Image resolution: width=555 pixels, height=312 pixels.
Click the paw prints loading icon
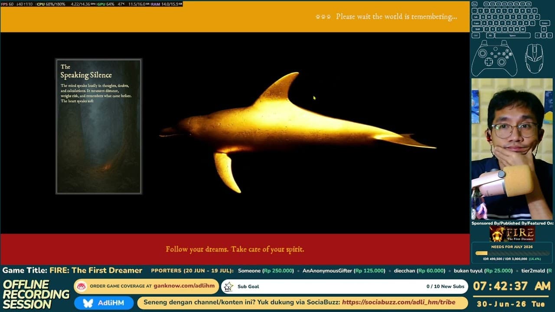pyautogui.click(x=323, y=16)
